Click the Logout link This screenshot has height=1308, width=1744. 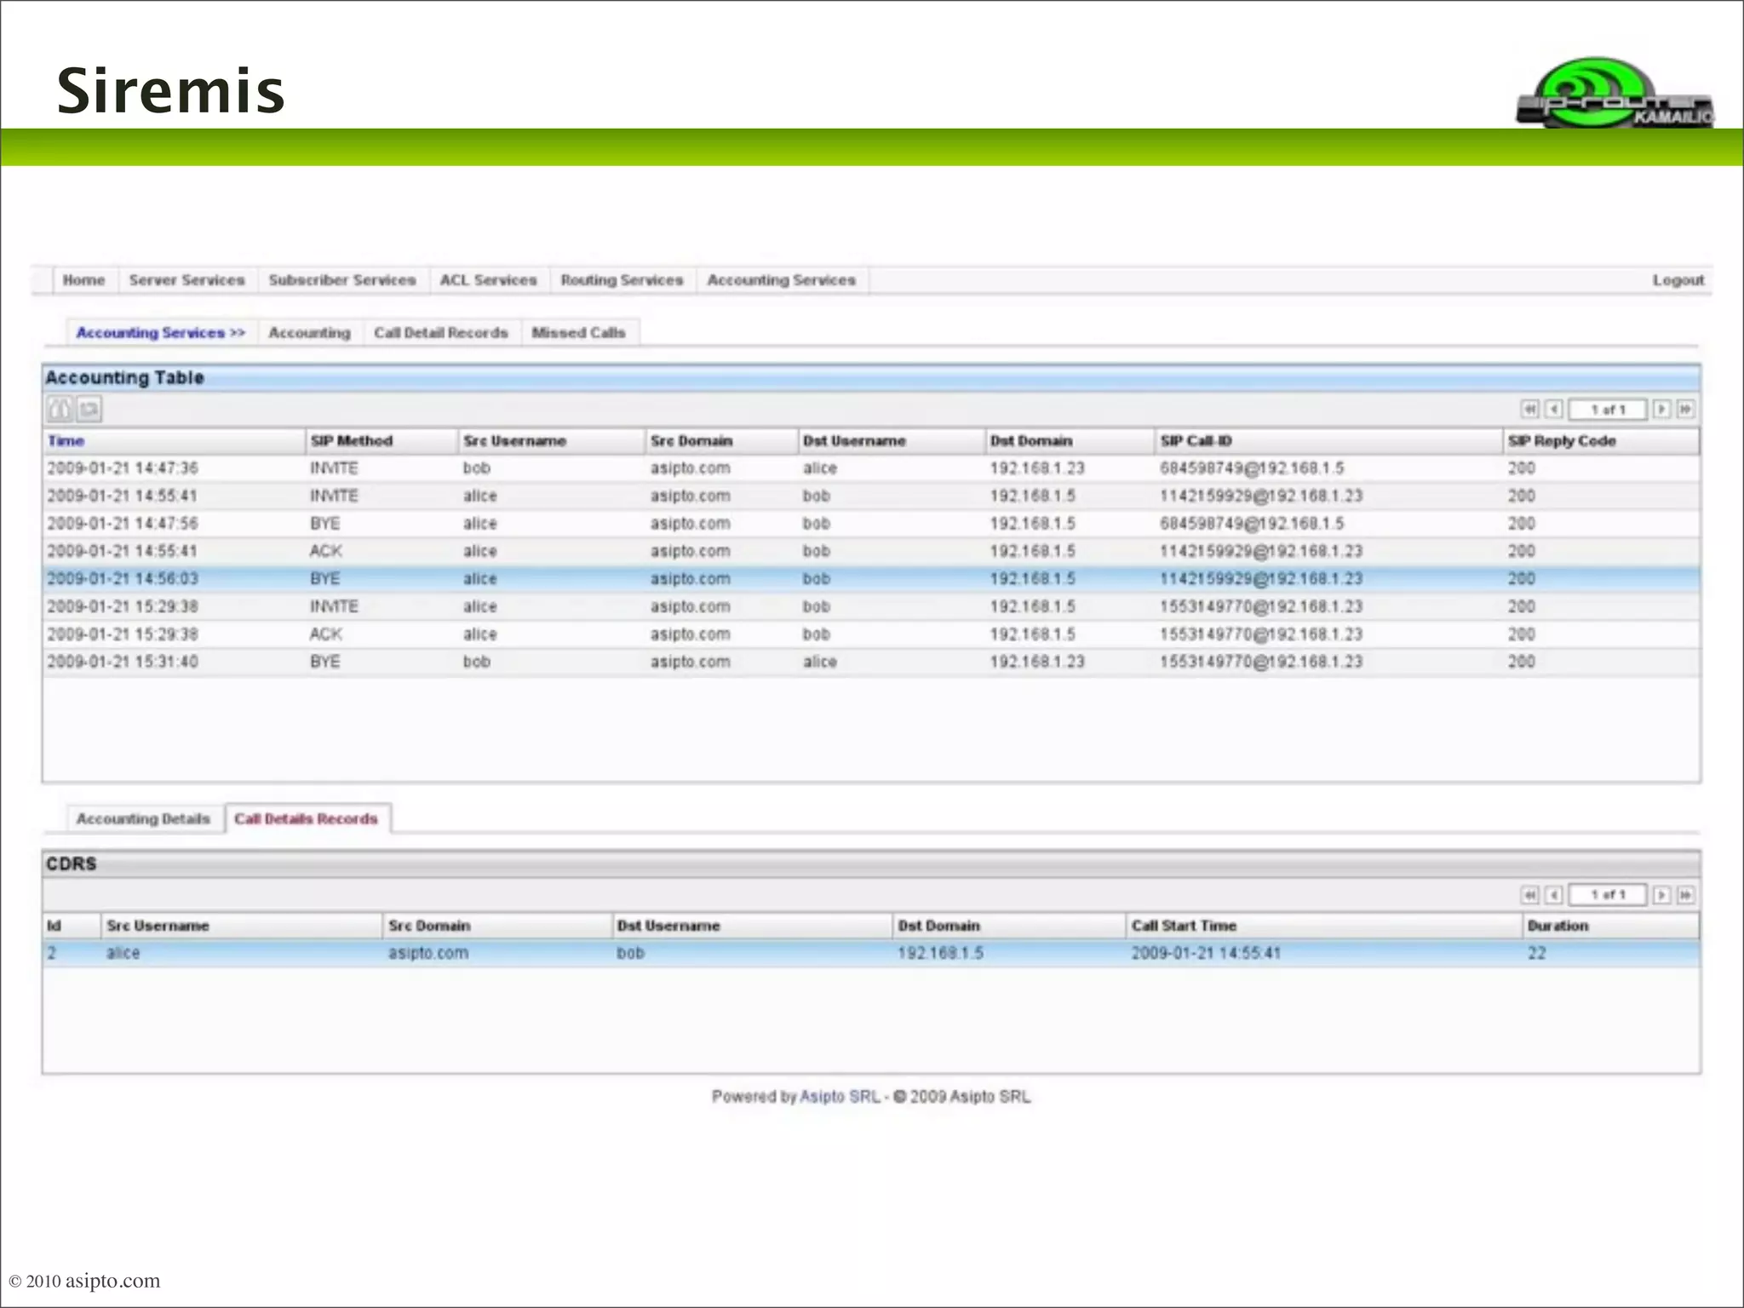1678,280
